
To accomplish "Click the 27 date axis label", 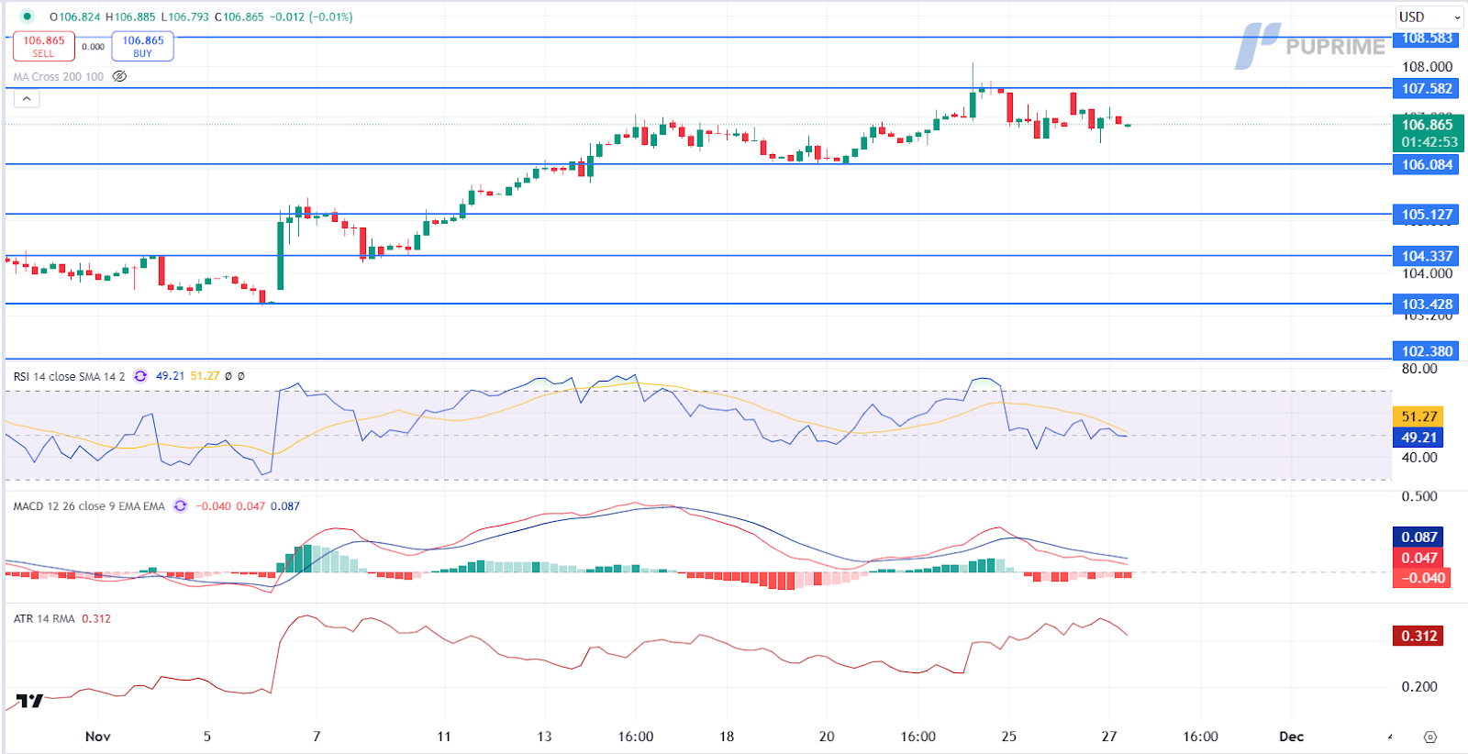I will [1109, 737].
